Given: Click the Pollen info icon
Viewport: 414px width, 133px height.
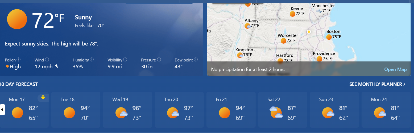Looking at the screenshot, I should [19, 60].
